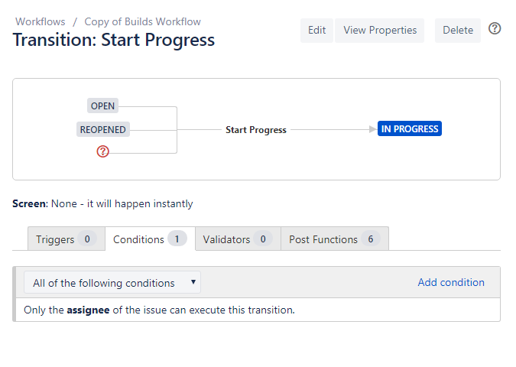Click the Edit button
Viewport: 516px width, 367px height.
316,31
